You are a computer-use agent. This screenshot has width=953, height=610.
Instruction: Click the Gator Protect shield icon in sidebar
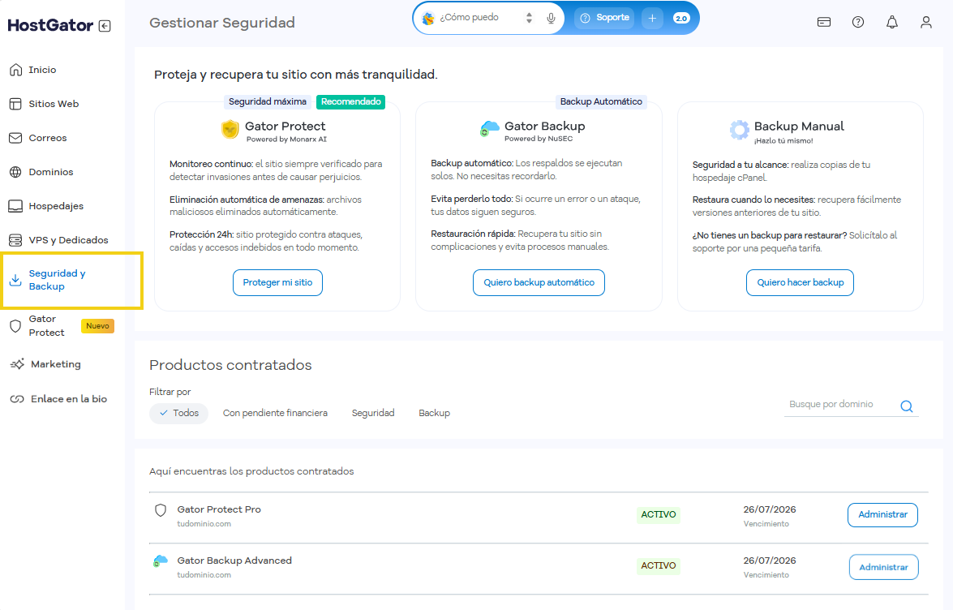[15, 326]
